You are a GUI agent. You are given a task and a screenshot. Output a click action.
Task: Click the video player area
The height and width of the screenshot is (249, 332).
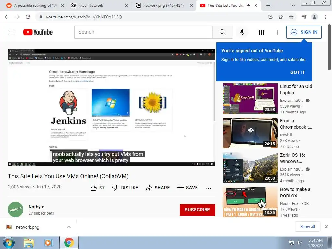(x=112, y=107)
